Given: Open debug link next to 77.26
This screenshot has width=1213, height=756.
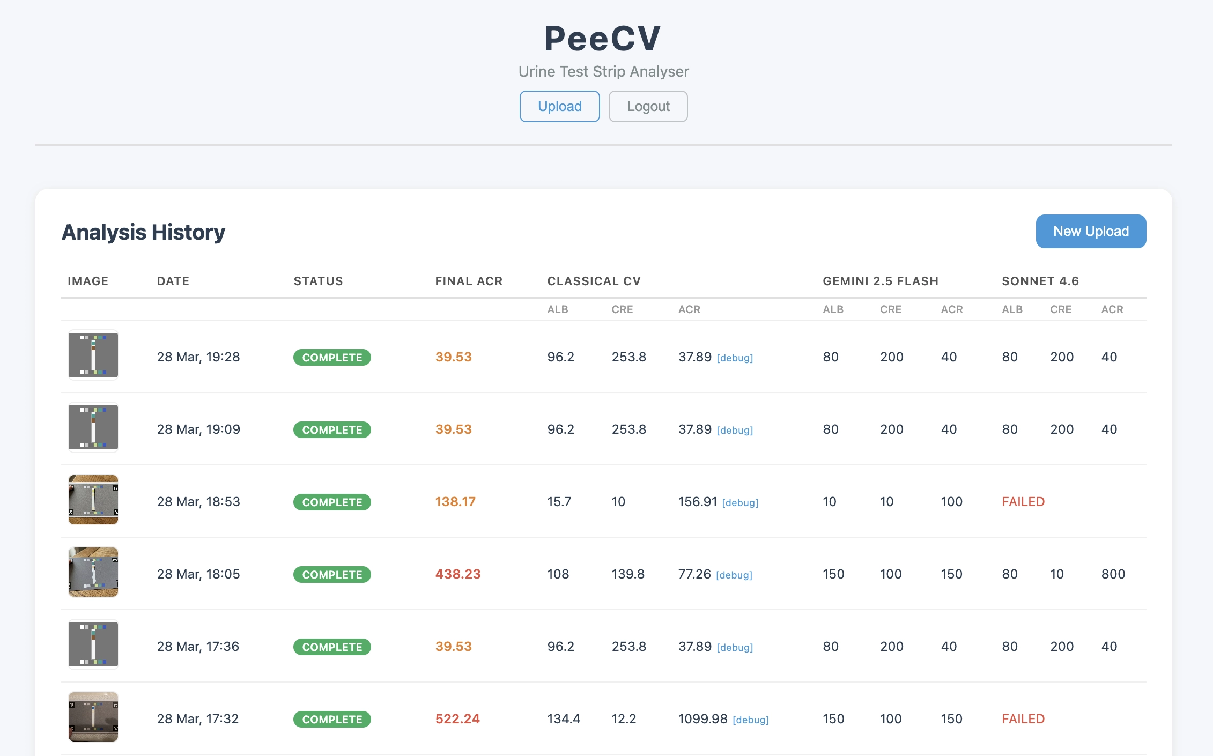Looking at the screenshot, I should [734, 575].
